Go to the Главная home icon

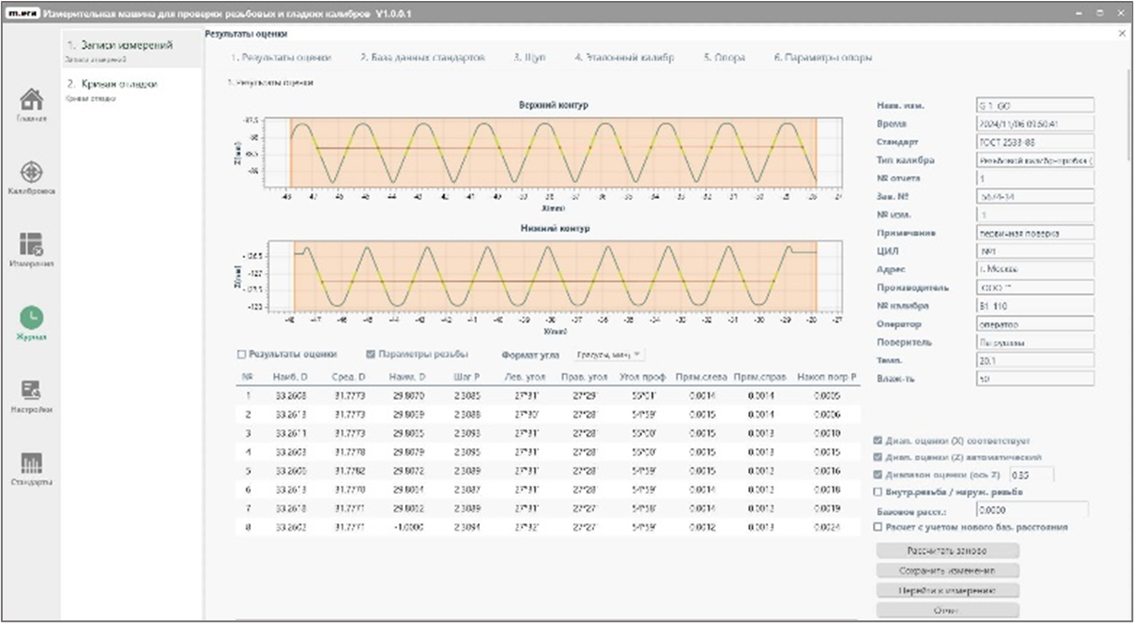click(31, 100)
